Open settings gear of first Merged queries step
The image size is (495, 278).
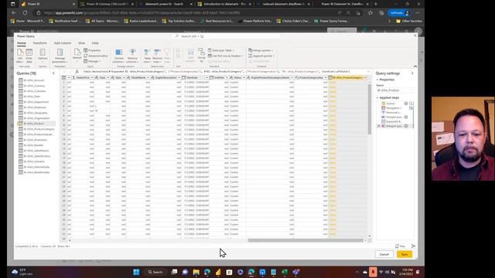click(x=406, y=117)
